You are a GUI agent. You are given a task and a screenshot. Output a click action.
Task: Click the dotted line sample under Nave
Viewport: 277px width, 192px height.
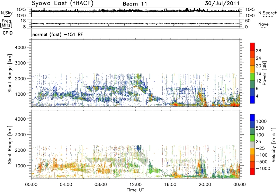pyautogui.click(x=263, y=28)
